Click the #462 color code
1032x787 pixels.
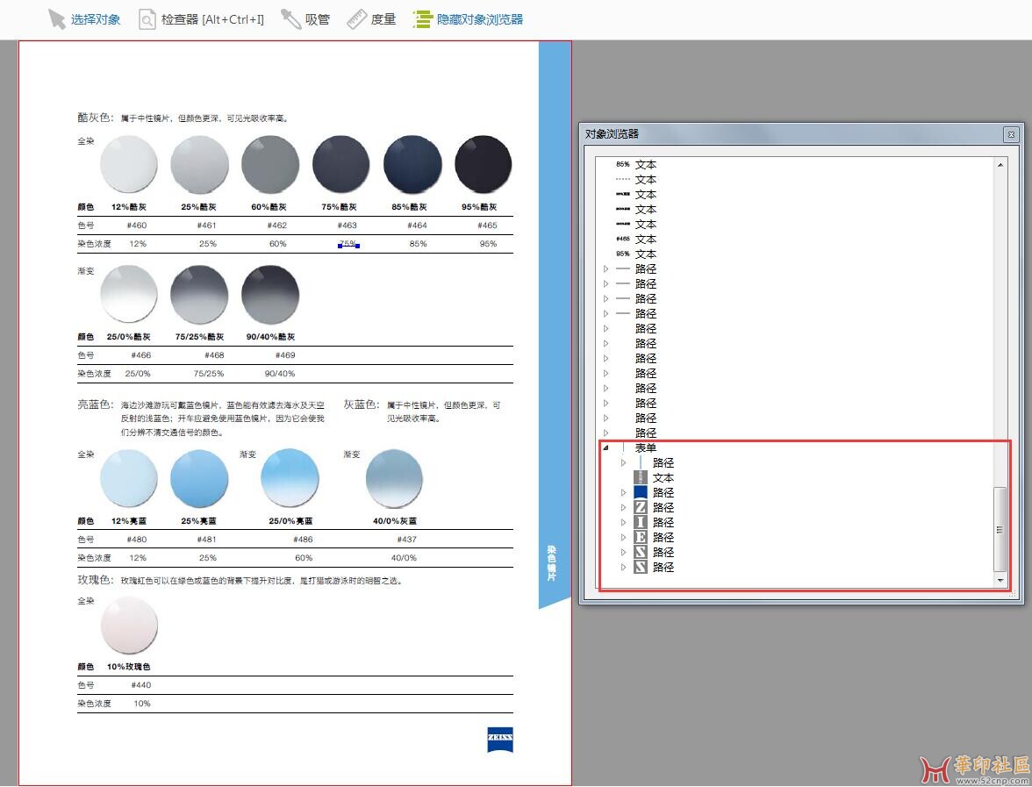pyautogui.click(x=277, y=225)
